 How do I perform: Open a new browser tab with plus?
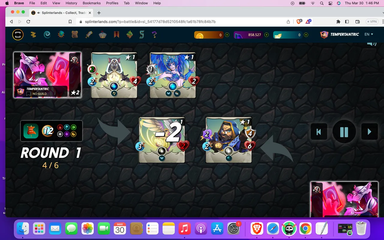(99, 13)
